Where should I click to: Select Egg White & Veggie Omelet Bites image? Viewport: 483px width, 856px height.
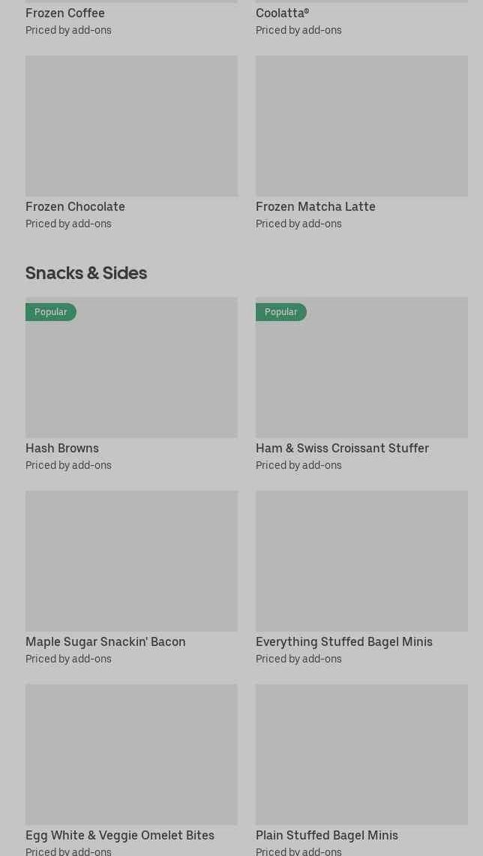click(x=131, y=754)
